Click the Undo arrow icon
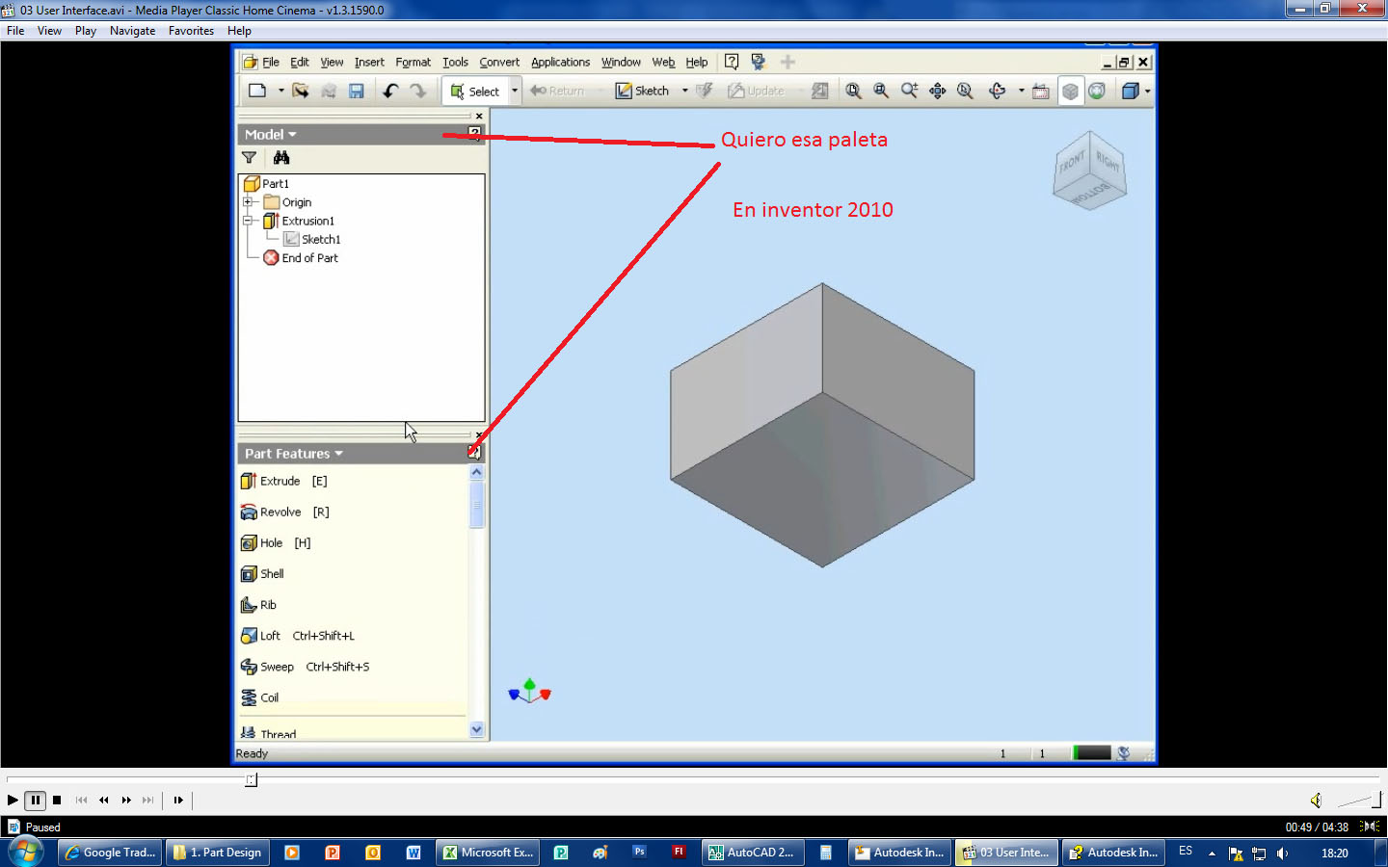The image size is (1388, 867). (390, 91)
